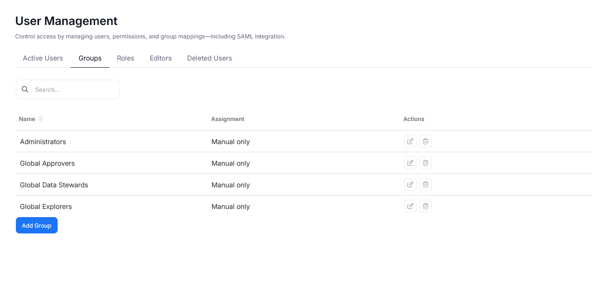Viewport: 612px width, 281px height.
Task: Edit the Global Approvers group
Action: [410, 163]
